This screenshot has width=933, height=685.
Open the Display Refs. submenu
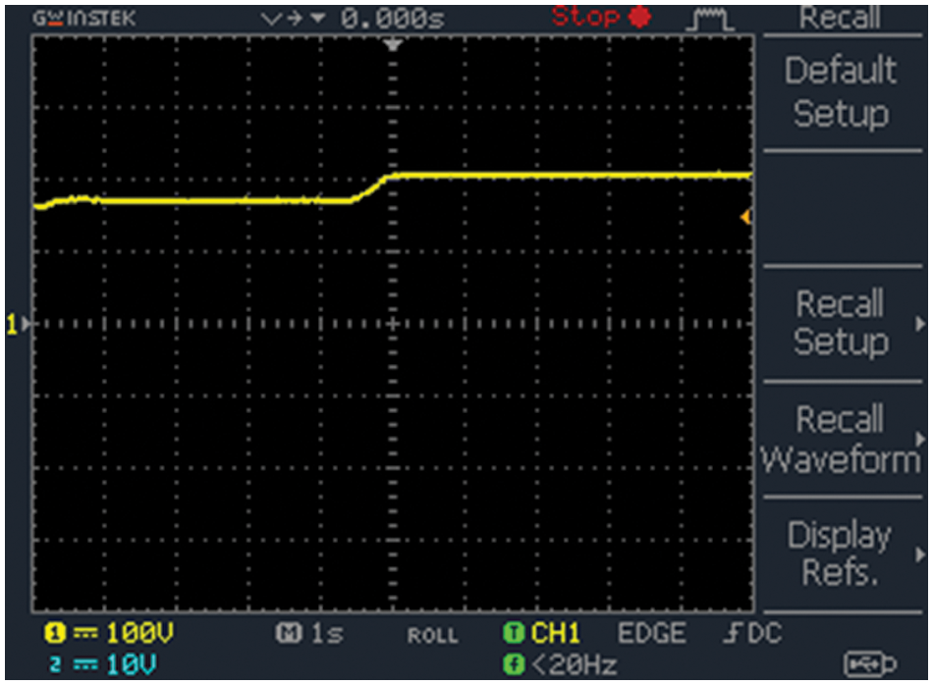pos(842,553)
